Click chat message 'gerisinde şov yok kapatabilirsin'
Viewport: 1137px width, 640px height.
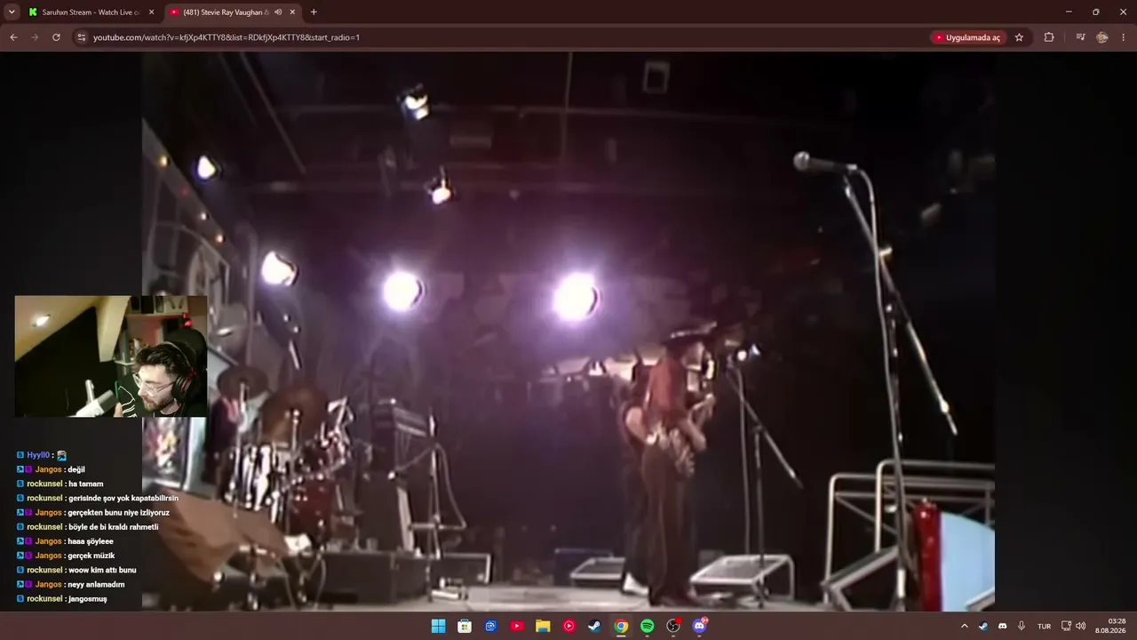pos(123,499)
